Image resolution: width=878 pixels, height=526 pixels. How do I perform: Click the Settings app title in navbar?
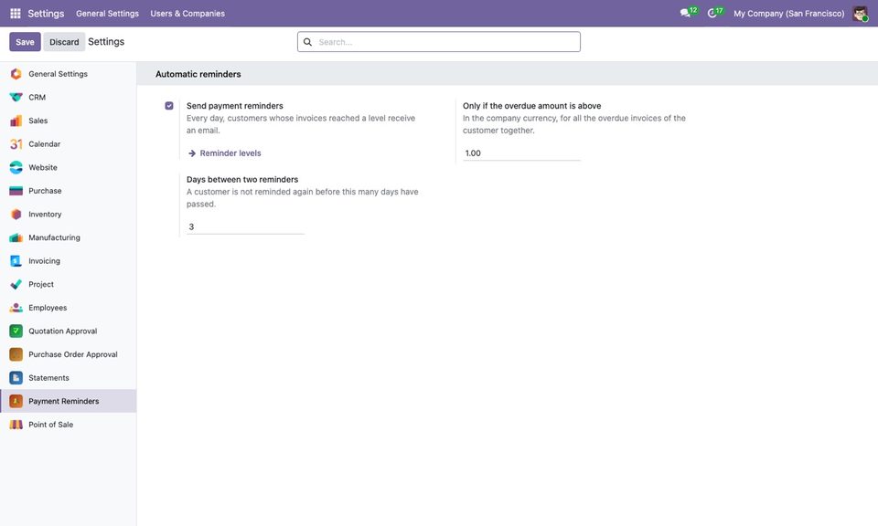(x=46, y=14)
